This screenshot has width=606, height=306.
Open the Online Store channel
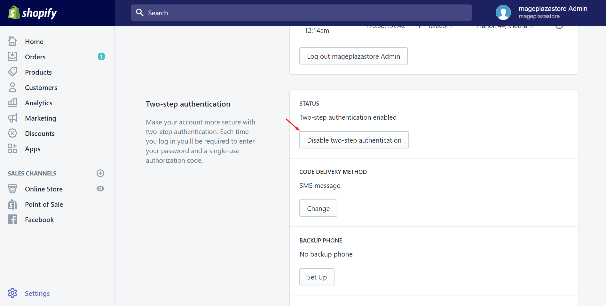tap(44, 189)
